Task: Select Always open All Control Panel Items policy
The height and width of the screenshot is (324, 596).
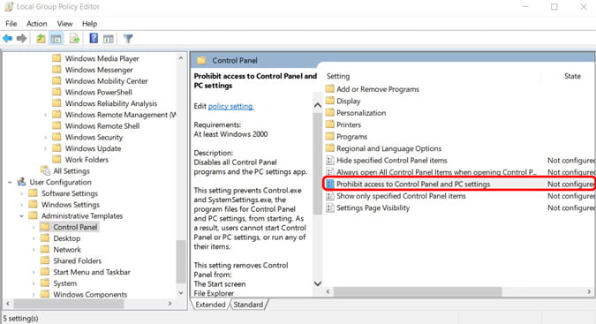Action: [x=436, y=172]
